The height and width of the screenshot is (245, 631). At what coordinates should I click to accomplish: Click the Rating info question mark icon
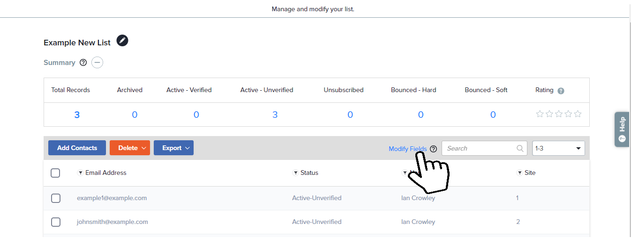(x=561, y=91)
